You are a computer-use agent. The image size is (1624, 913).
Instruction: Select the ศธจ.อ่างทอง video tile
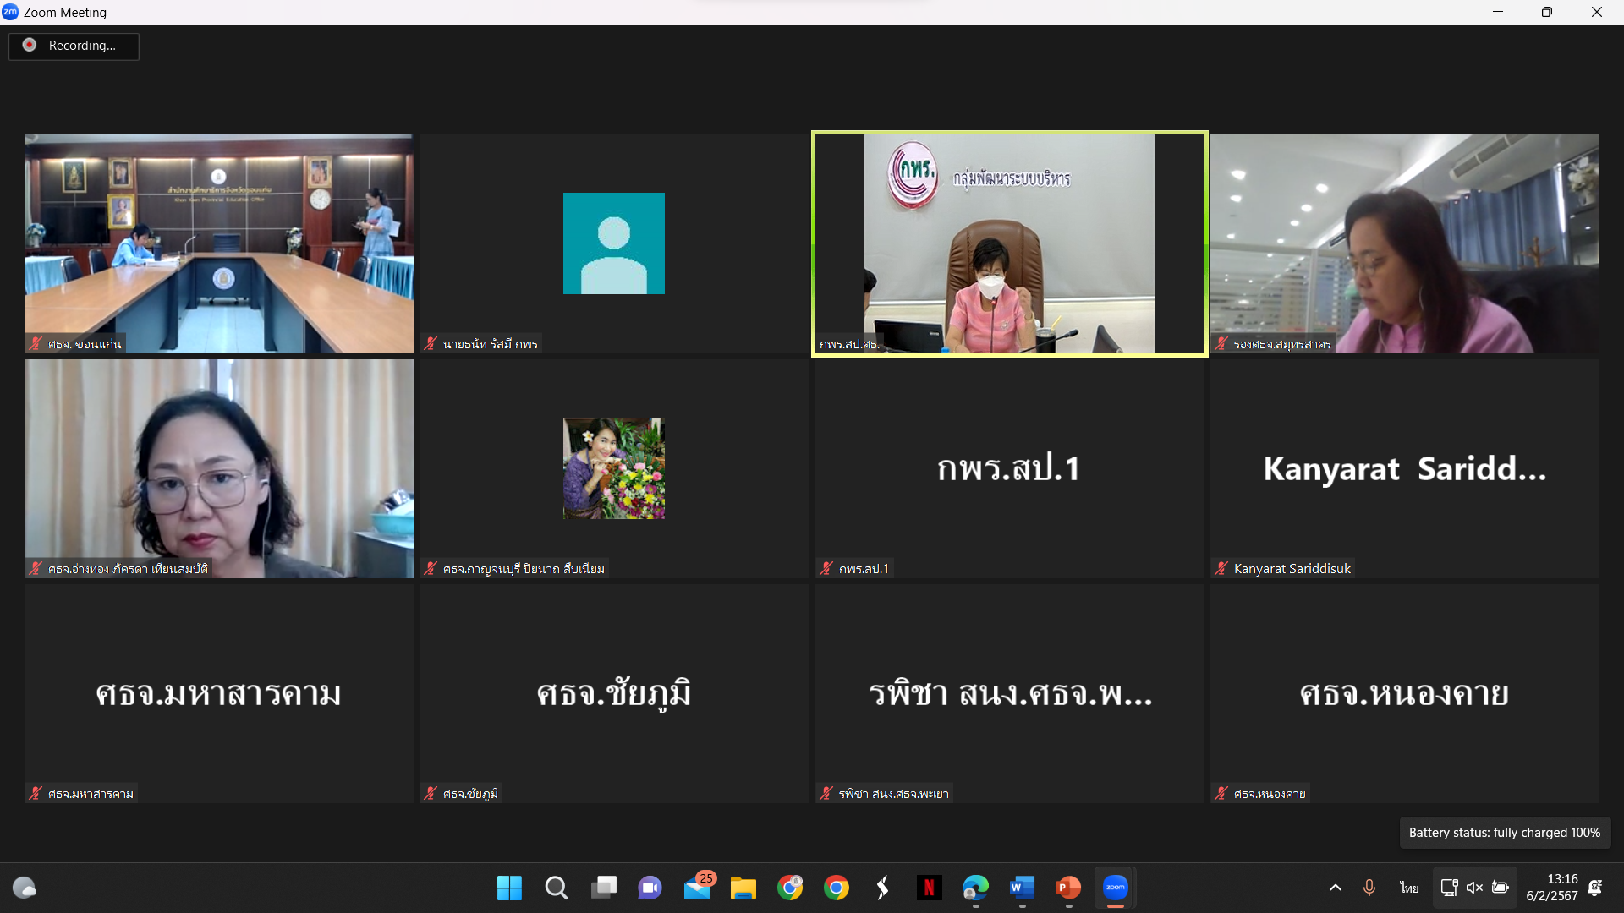(219, 468)
